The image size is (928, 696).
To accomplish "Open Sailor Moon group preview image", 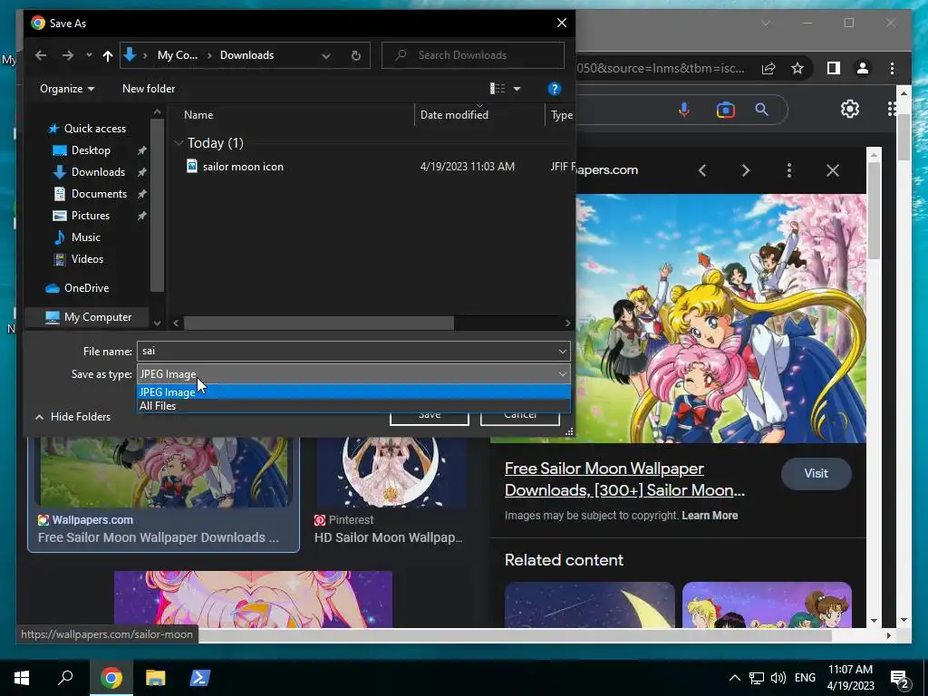I will (x=720, y=318).
